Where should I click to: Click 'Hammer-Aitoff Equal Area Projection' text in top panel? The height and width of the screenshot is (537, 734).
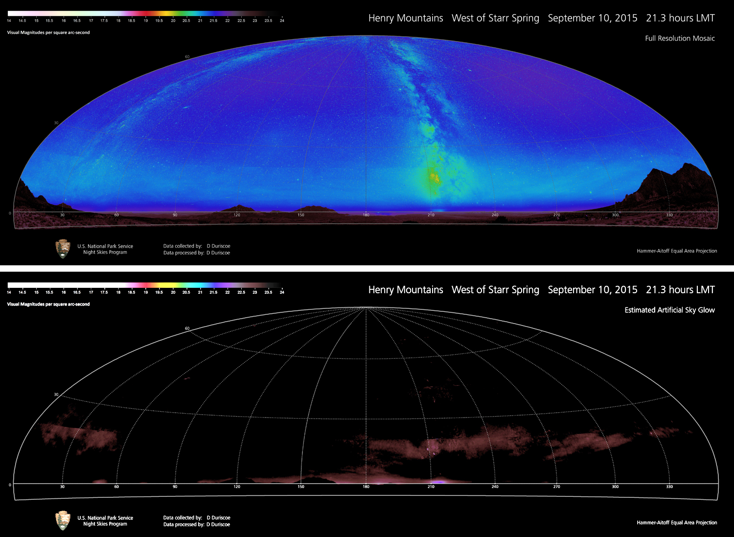[x=677, y=251]
